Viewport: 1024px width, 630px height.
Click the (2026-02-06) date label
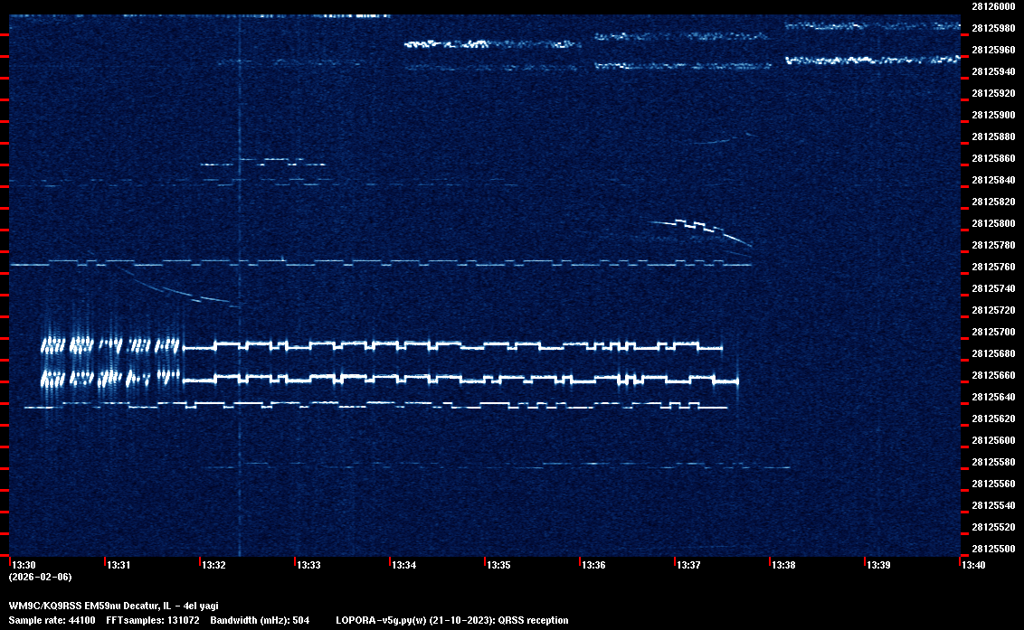[x=40, y=577]
